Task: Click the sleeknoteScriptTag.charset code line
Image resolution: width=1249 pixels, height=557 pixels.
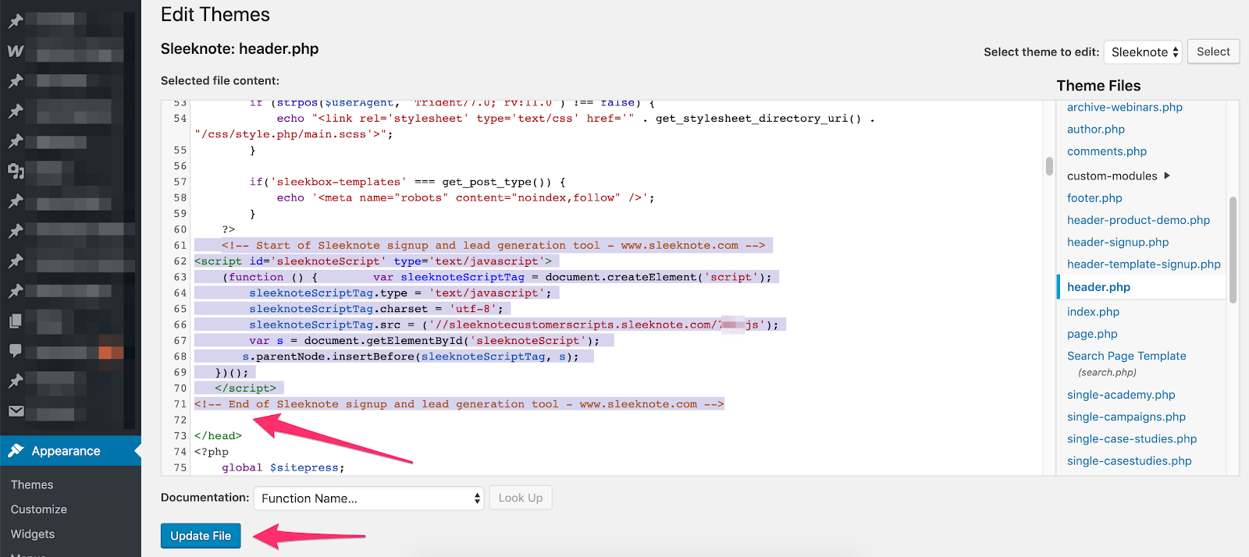Action: pyautogui.click(x=376, y=309)
